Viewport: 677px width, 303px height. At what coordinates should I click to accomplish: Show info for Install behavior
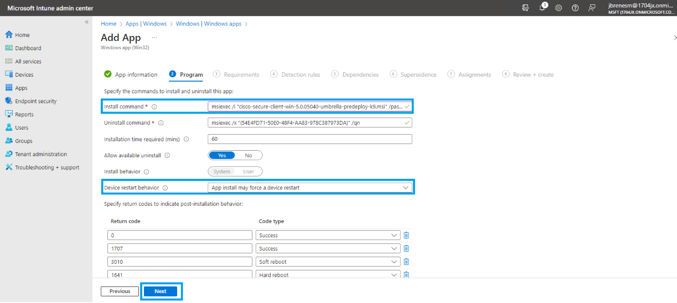[x=147, y=172]
